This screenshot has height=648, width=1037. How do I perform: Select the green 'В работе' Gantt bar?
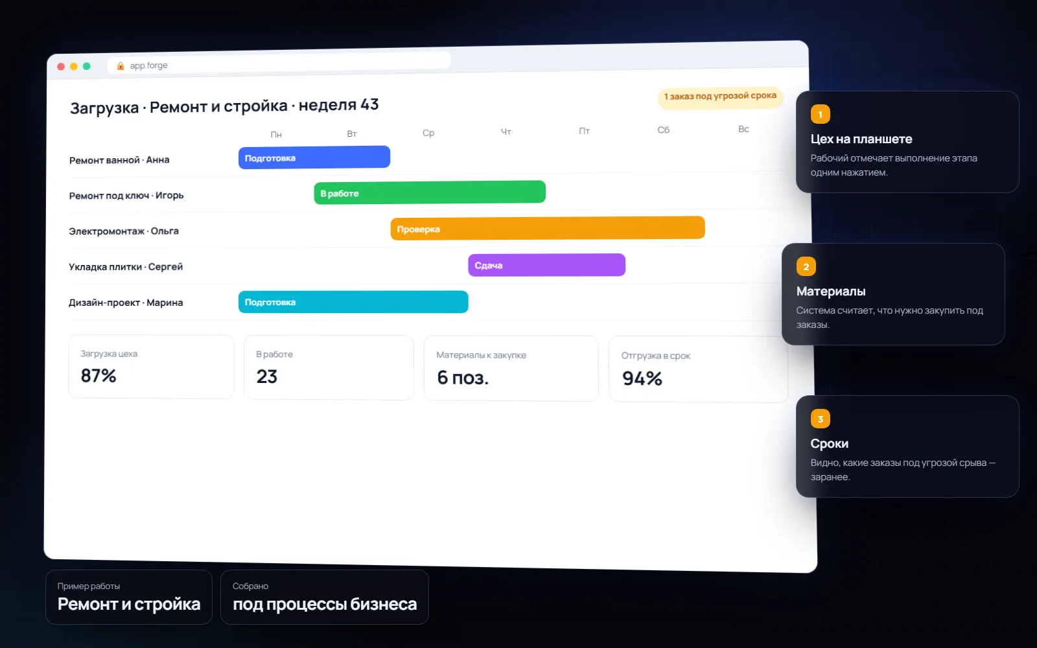tap(430, 192)
